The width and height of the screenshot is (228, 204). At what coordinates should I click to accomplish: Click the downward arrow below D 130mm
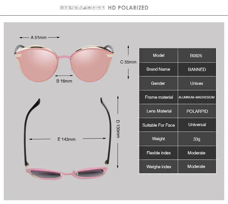118,156
